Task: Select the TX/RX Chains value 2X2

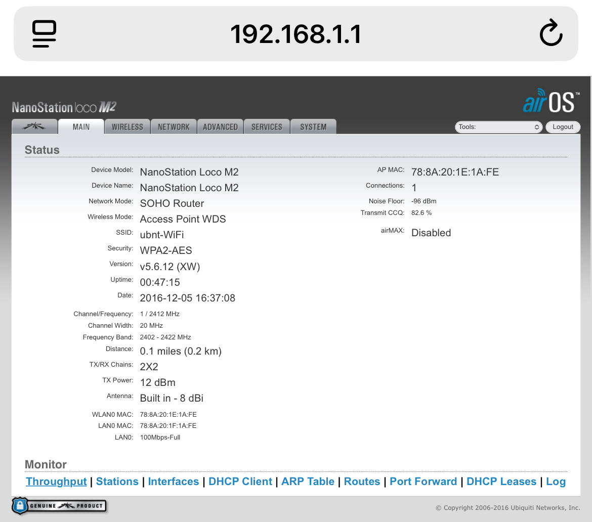Action: point(149,367)
